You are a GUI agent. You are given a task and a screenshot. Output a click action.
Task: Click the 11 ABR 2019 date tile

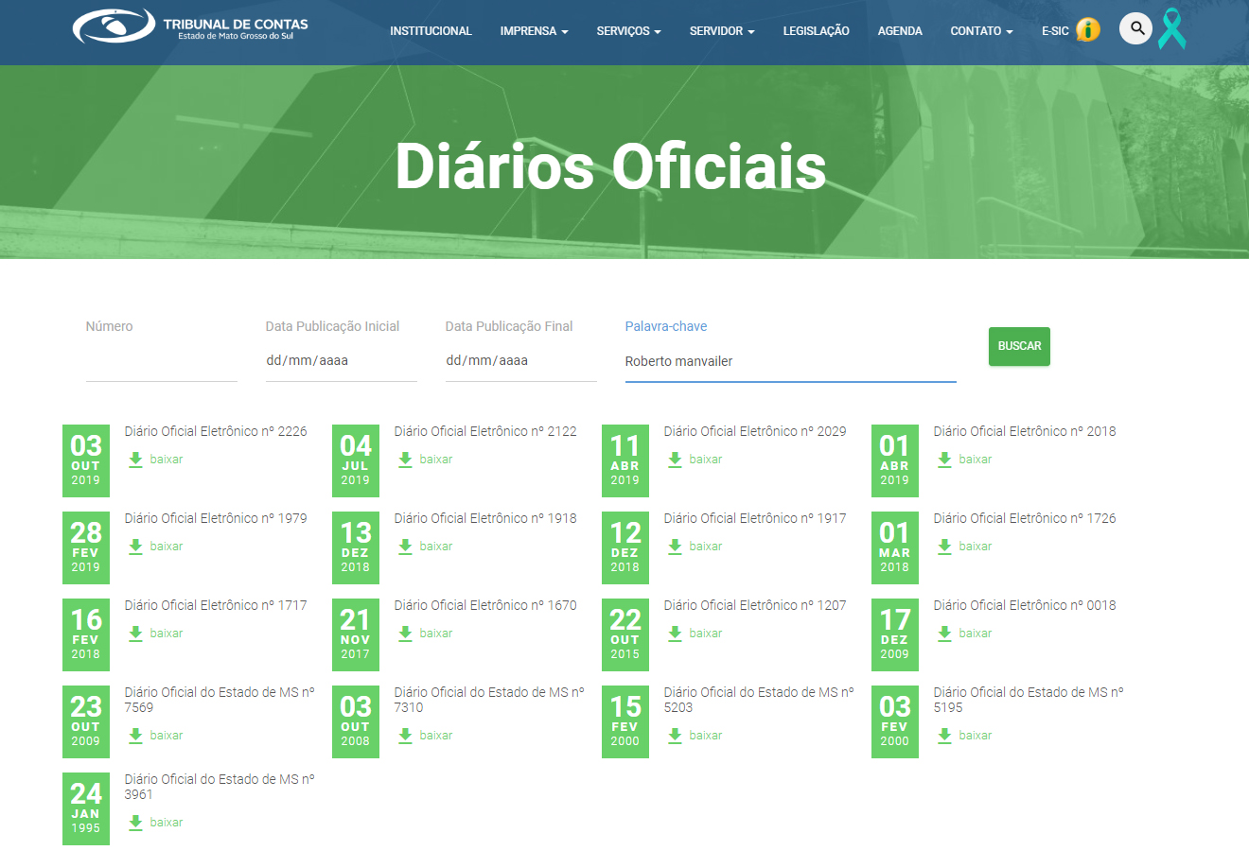click(625, 460)
